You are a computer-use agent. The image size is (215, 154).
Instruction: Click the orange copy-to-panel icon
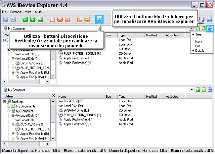coord(79,19)
